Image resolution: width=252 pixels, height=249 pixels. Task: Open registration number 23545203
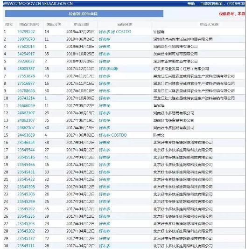point(26,224)
